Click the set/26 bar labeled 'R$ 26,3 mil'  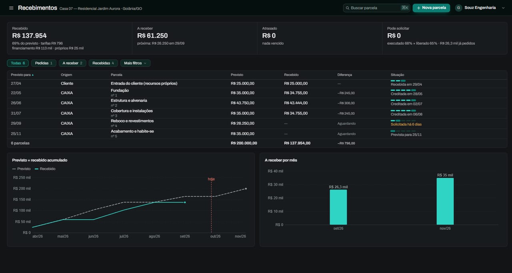[338, 207]
